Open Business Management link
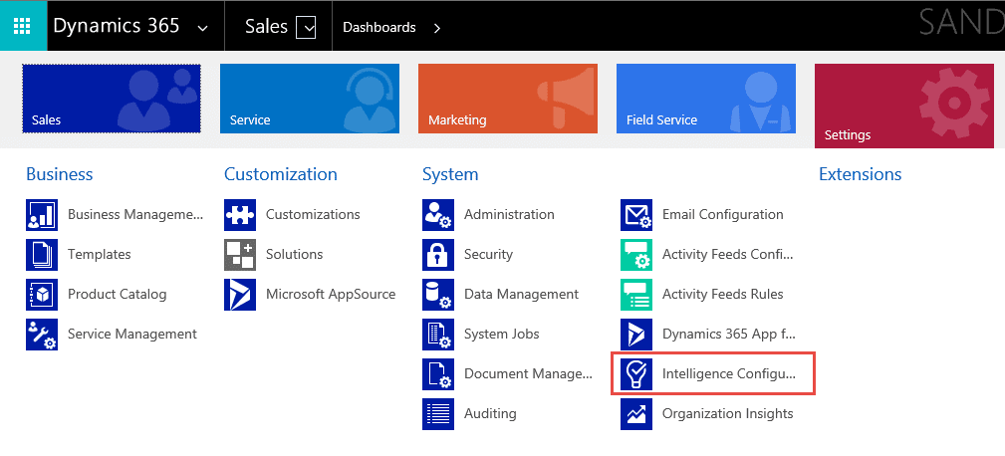The width and height of the screenshot is (1005, 456). [135, 214]
